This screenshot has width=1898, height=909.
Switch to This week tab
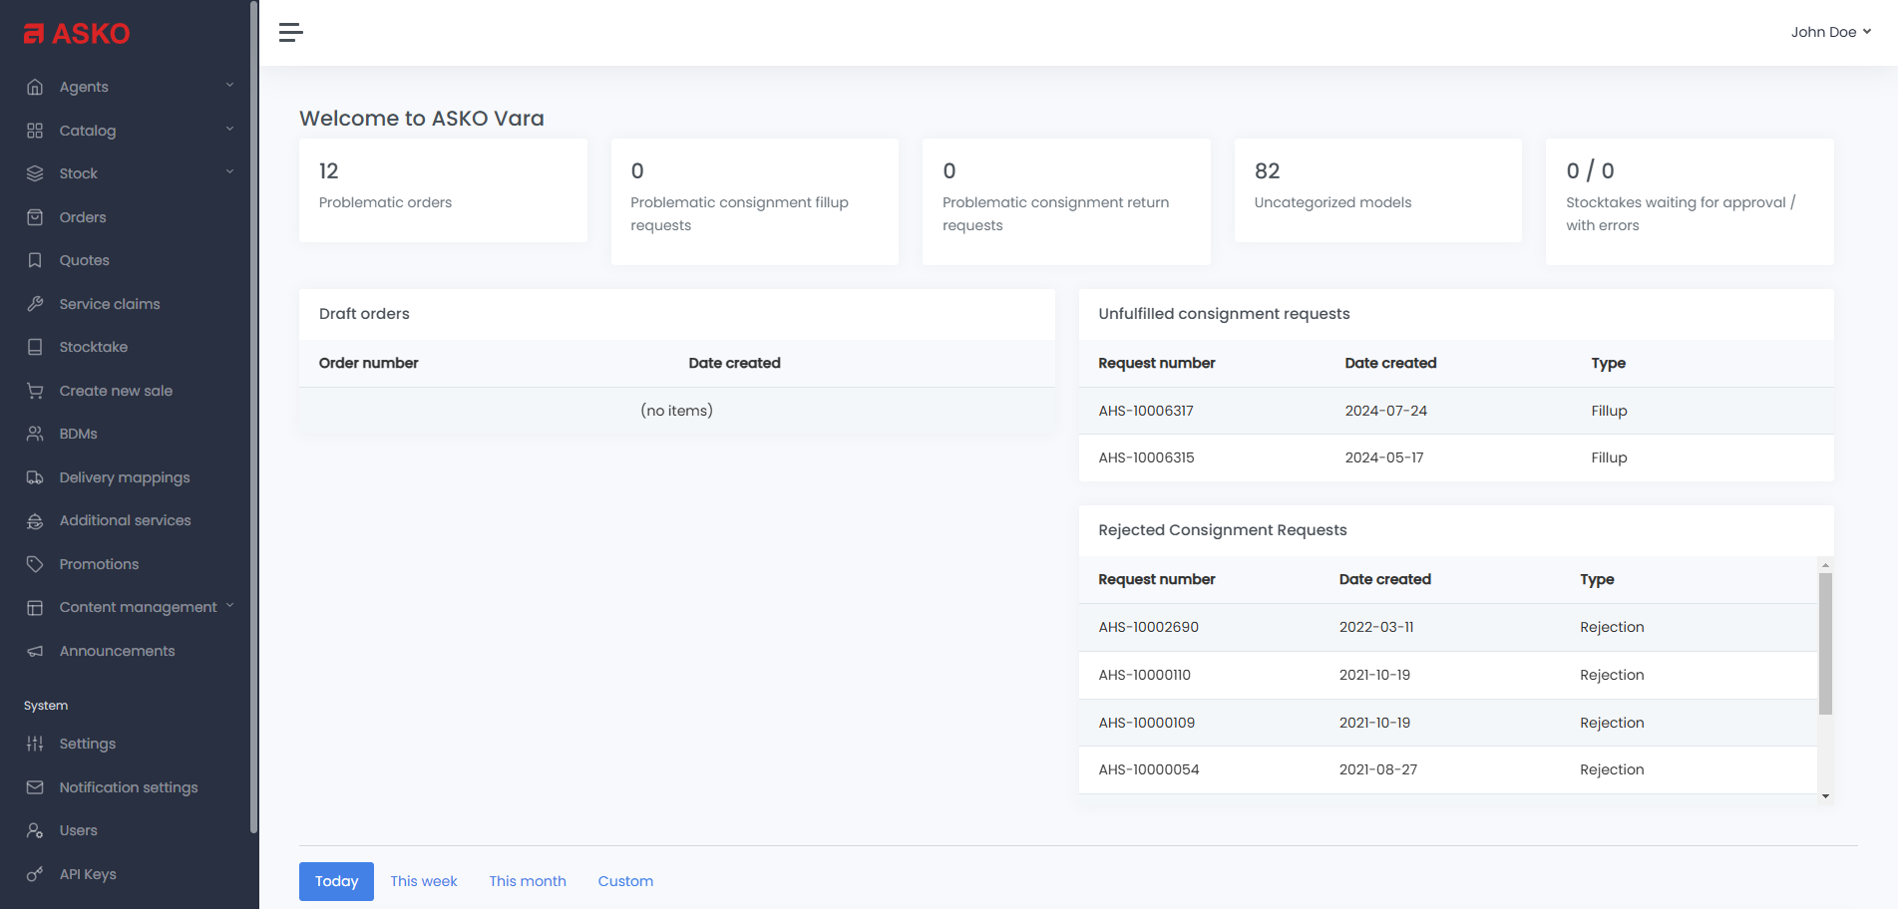pos(424,881)
